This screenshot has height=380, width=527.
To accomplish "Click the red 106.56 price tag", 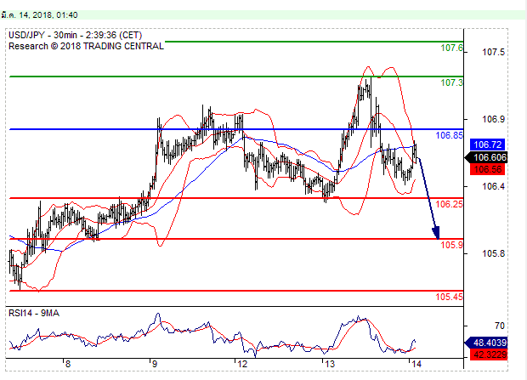I will [487, 169].
